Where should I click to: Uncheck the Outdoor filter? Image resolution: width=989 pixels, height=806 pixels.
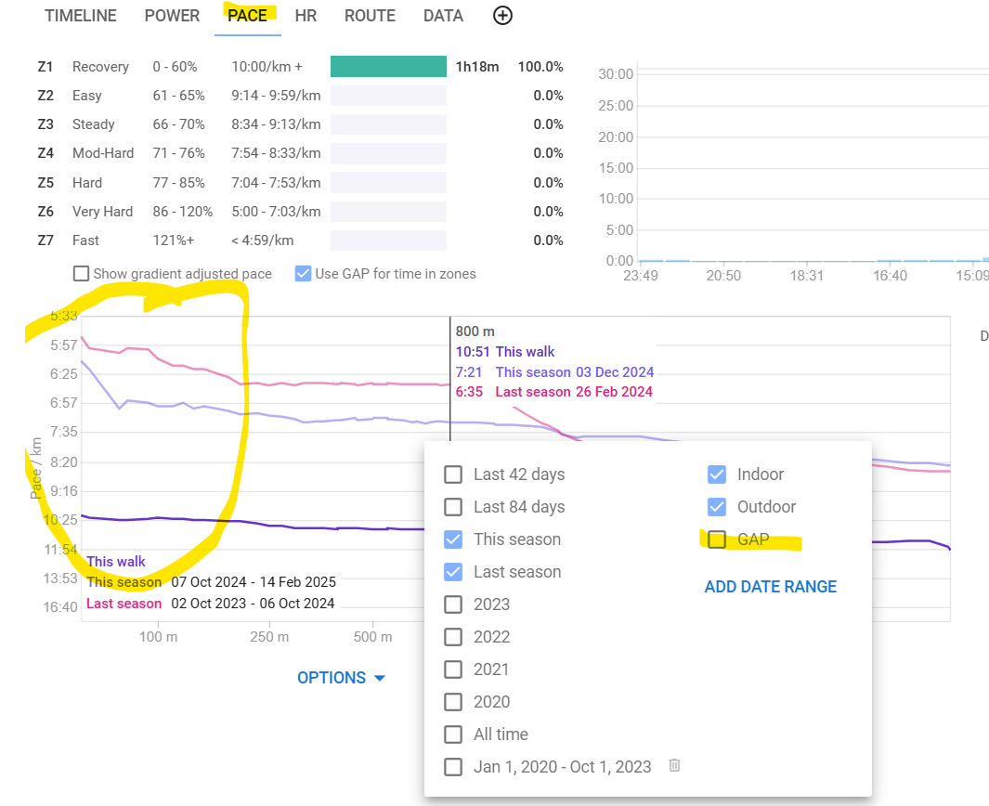pyautogui.click(x=717, y=507)
